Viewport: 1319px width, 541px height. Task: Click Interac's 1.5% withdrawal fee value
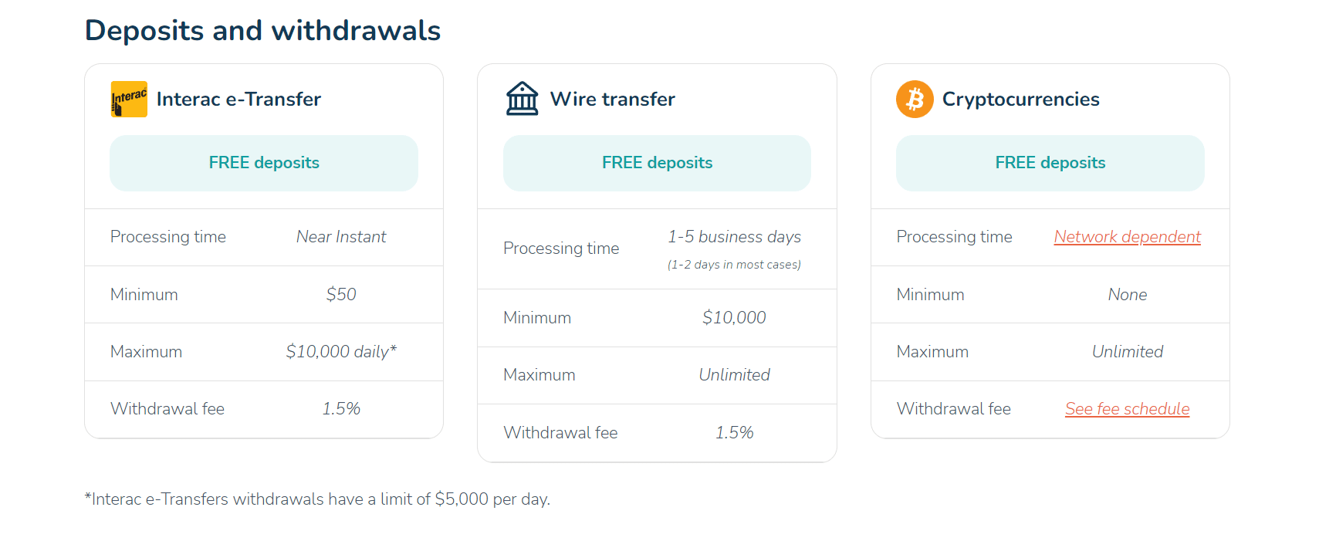[x=341, y=409]
